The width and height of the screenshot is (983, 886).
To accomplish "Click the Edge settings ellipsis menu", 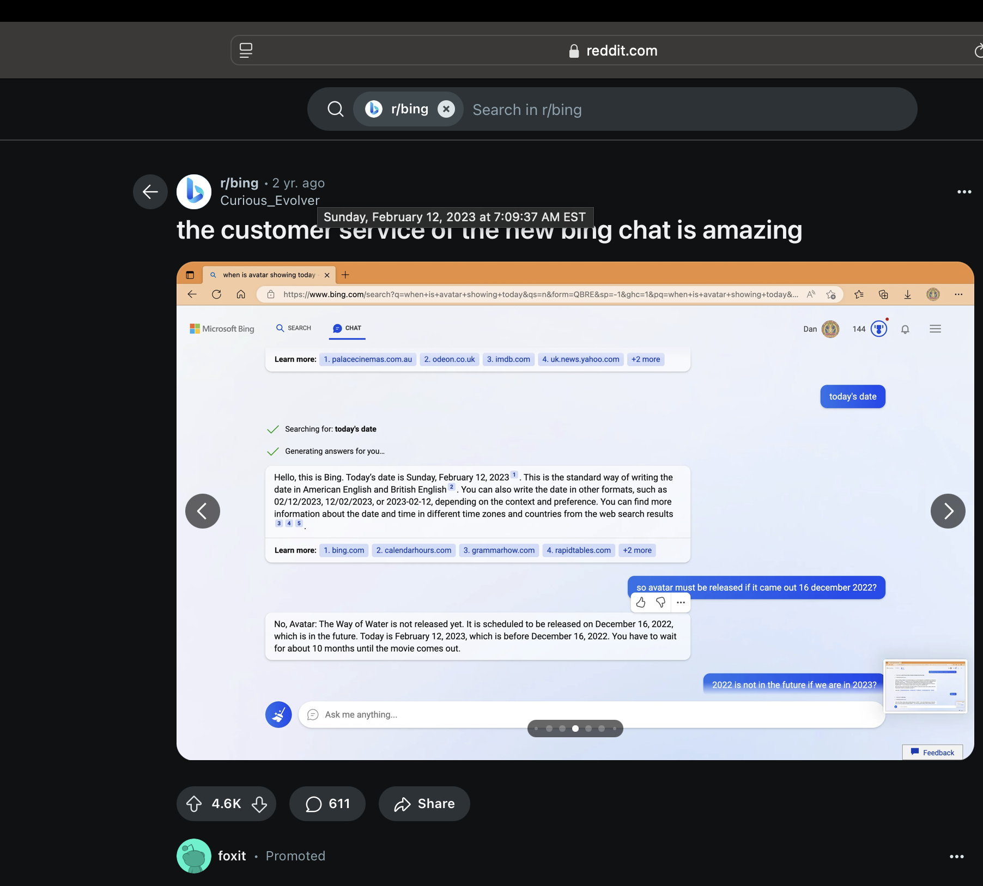I will point(958,294).
